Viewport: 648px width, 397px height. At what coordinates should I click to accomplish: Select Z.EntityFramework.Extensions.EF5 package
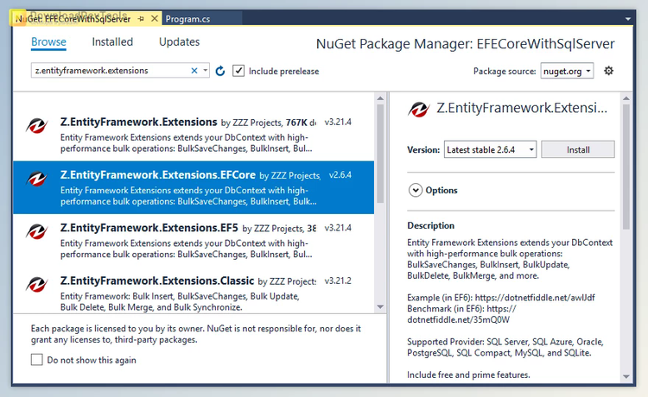tap(194, 241)
